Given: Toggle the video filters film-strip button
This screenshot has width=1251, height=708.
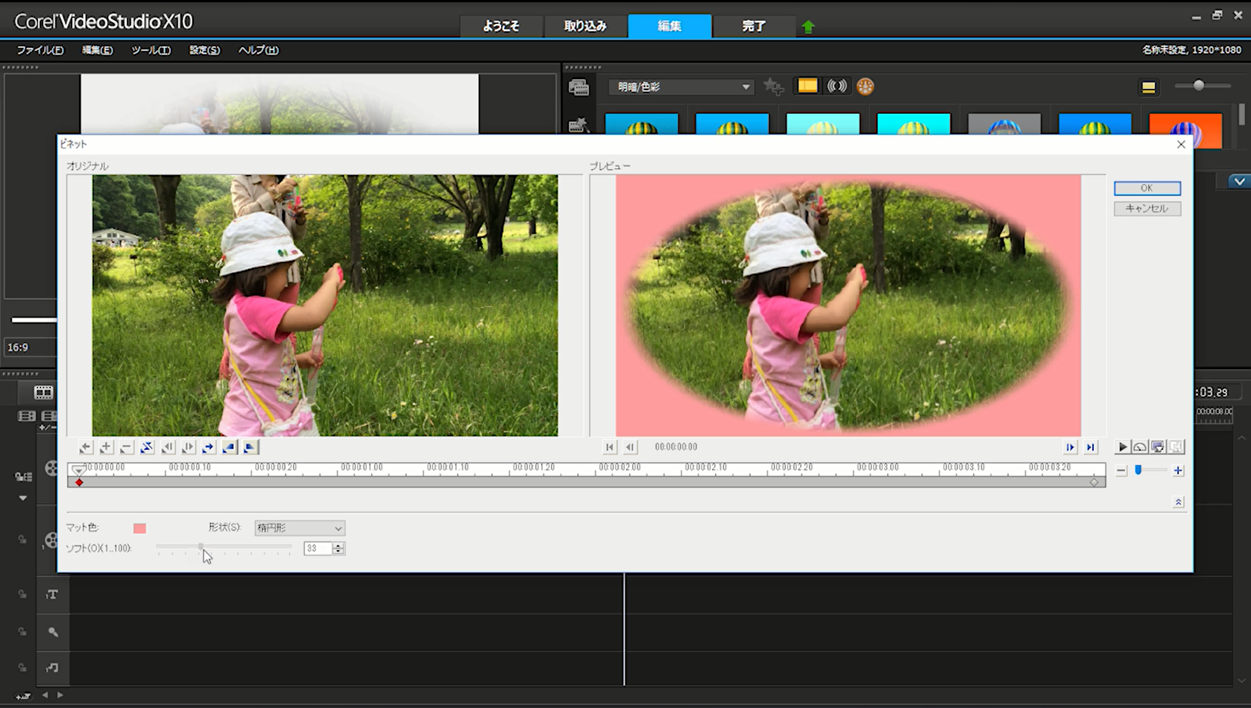Looking at the screenshot, I should tap(807, 86).
